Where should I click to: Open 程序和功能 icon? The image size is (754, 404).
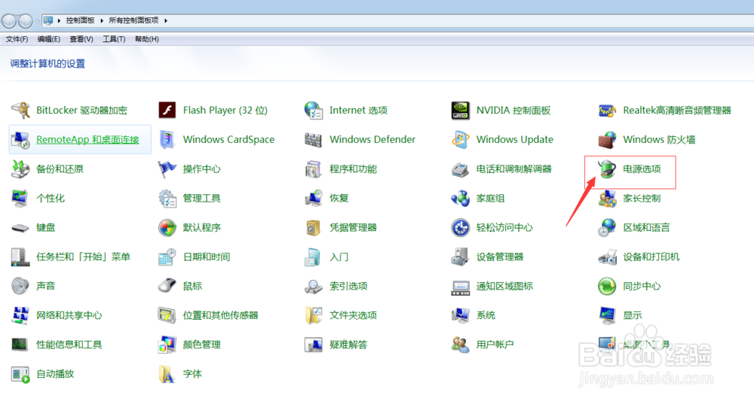point(314,169)
